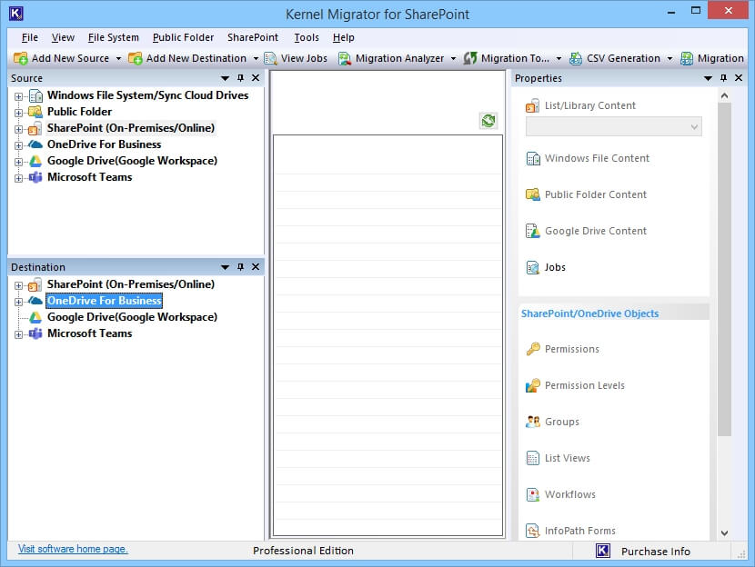Image resolution: width=755 pixels, height=567 pixels.
Task: Click the Permissions key icon
Action: click(x=532, y=349)
